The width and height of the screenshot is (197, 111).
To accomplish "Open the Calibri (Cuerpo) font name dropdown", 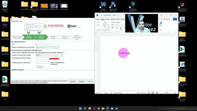I will point(118,22).
